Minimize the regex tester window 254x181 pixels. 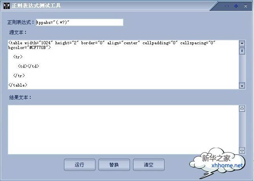[227, 6]
